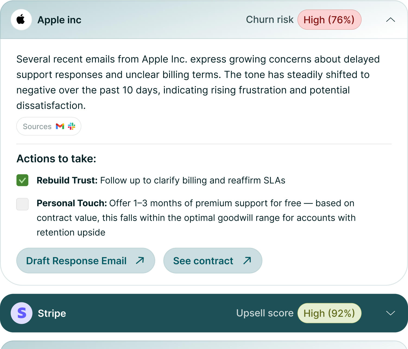Open the Gmail source icon
The height and width of the screenshot is (349, 408).
(x=60, y=126)
